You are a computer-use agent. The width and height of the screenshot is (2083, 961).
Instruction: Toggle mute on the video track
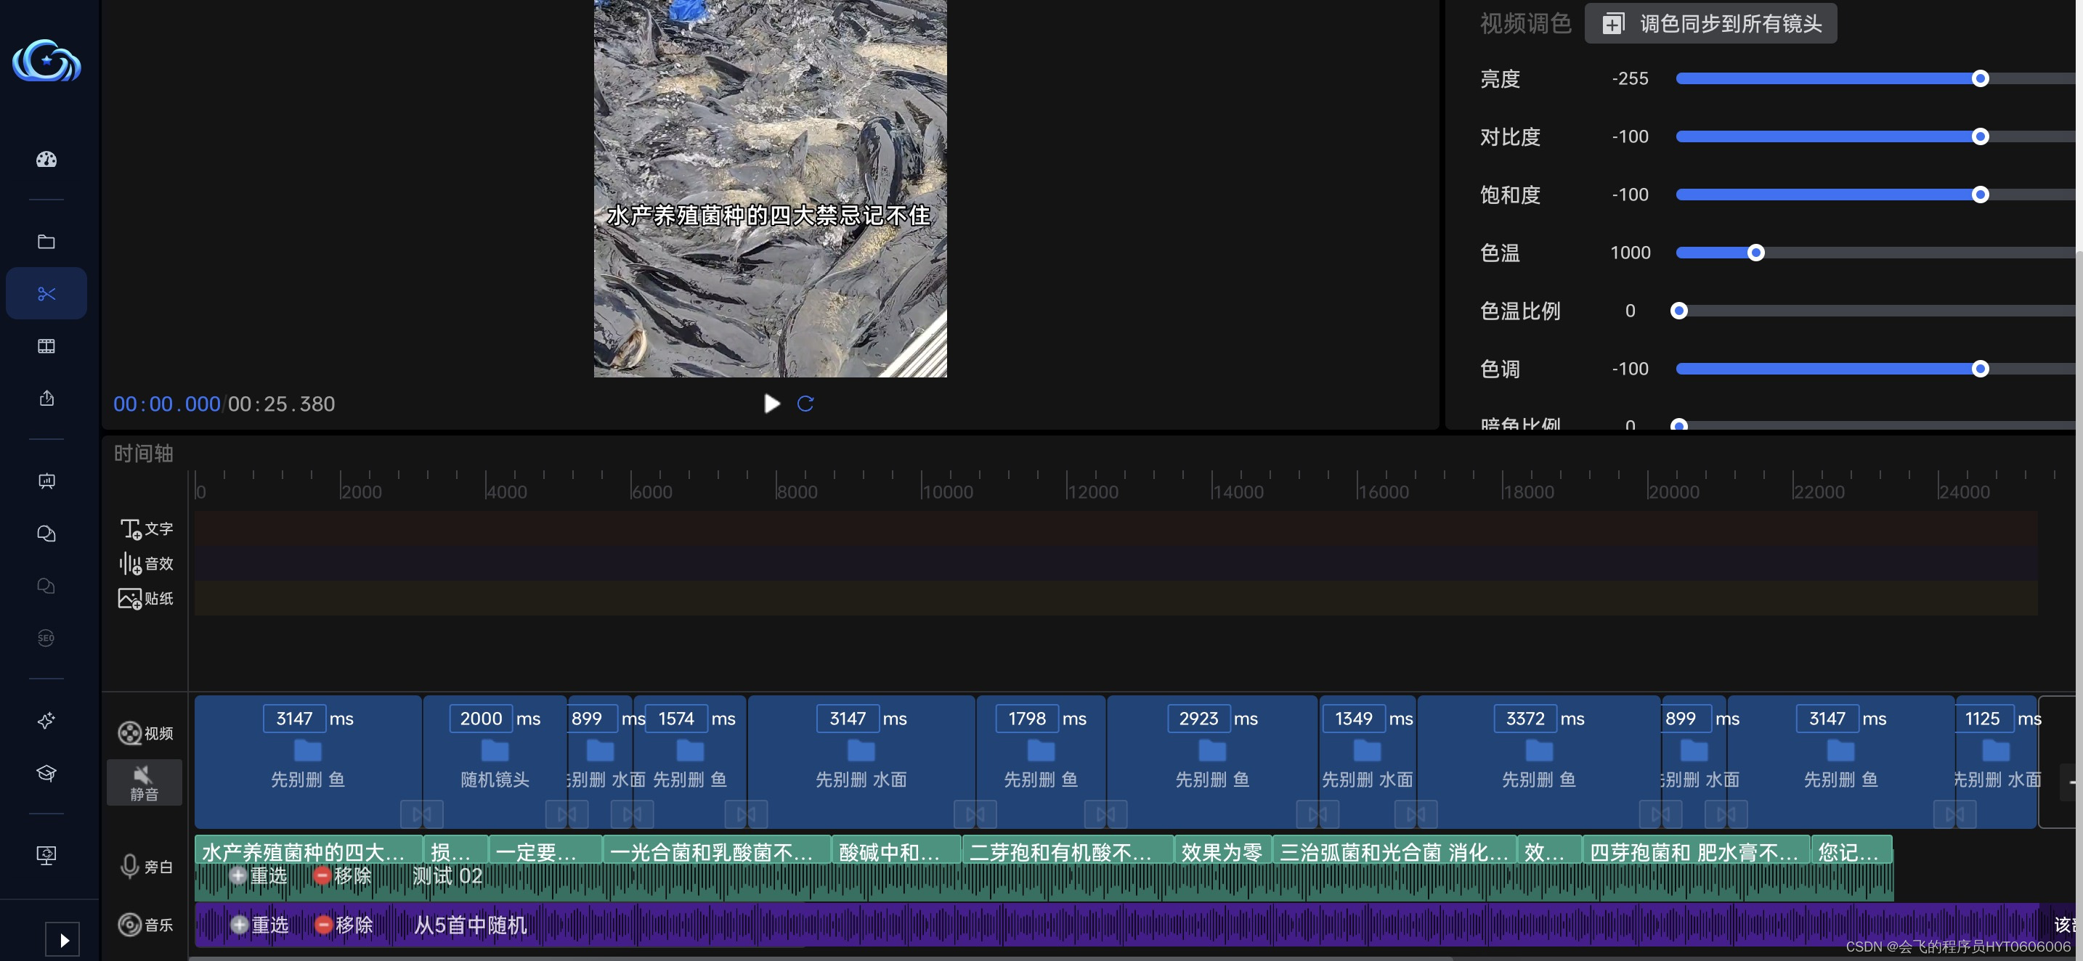pos(145,782)
